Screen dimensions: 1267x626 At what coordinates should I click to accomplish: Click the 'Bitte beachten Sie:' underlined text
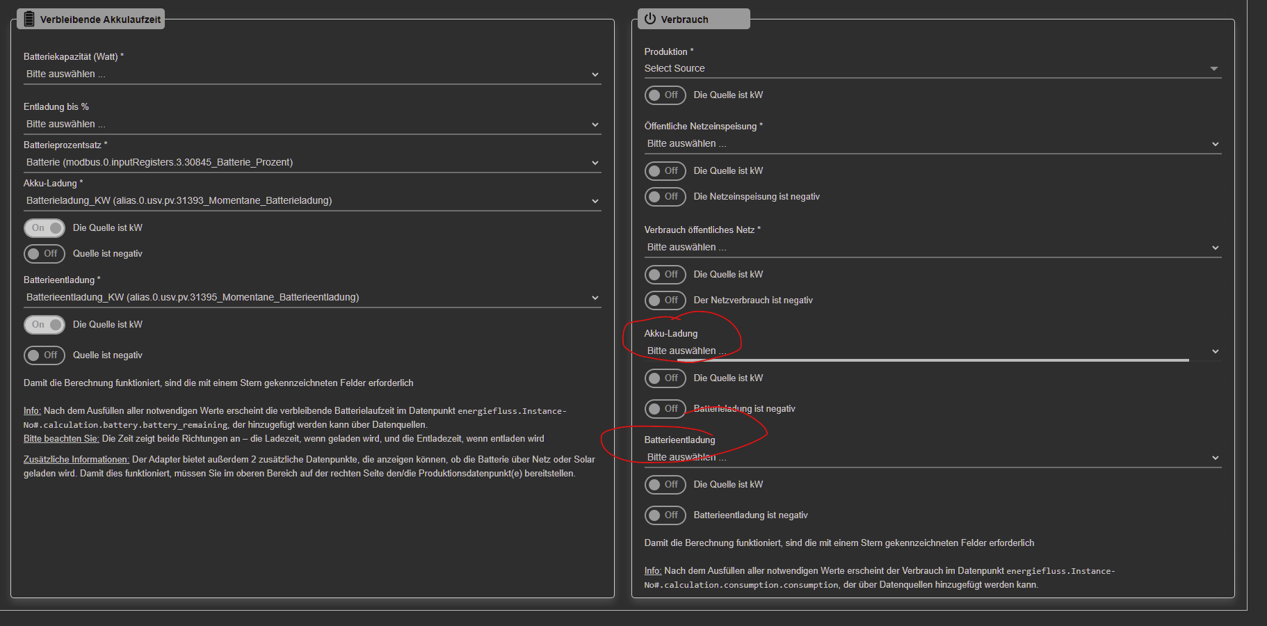pyautogui.click(x=61, y=439)
